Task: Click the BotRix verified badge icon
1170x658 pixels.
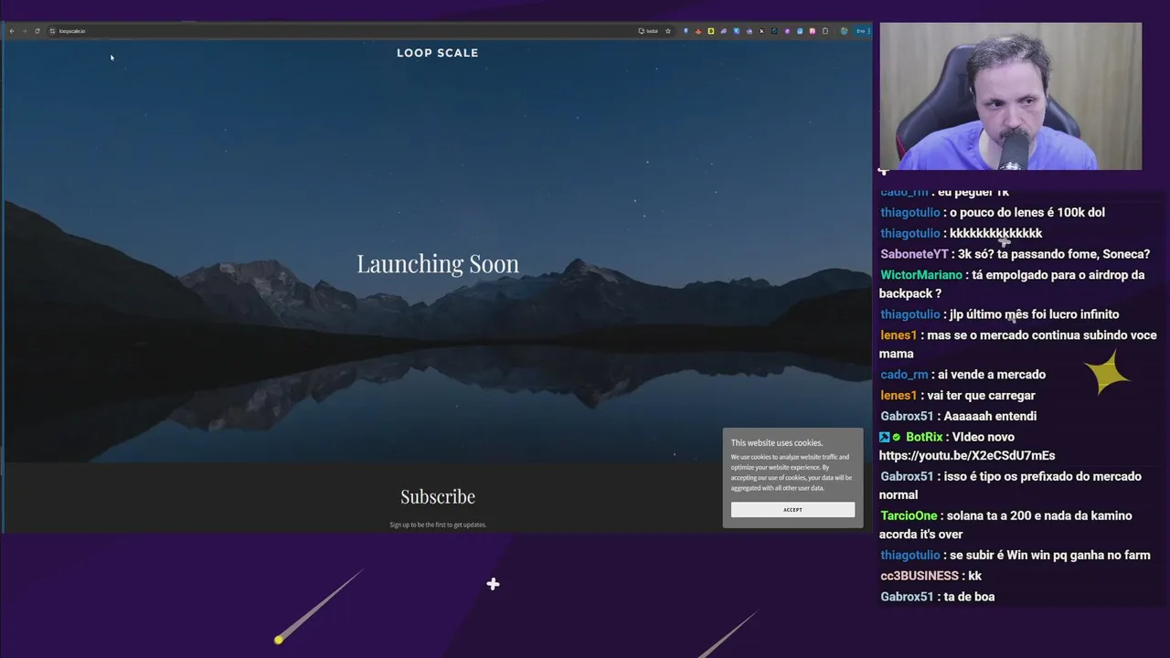Action: 897,437
